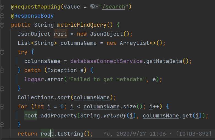Follow the "/search" URL link
Screen dimensions: 215x140
pyautogui.click(x=114, y=7)
